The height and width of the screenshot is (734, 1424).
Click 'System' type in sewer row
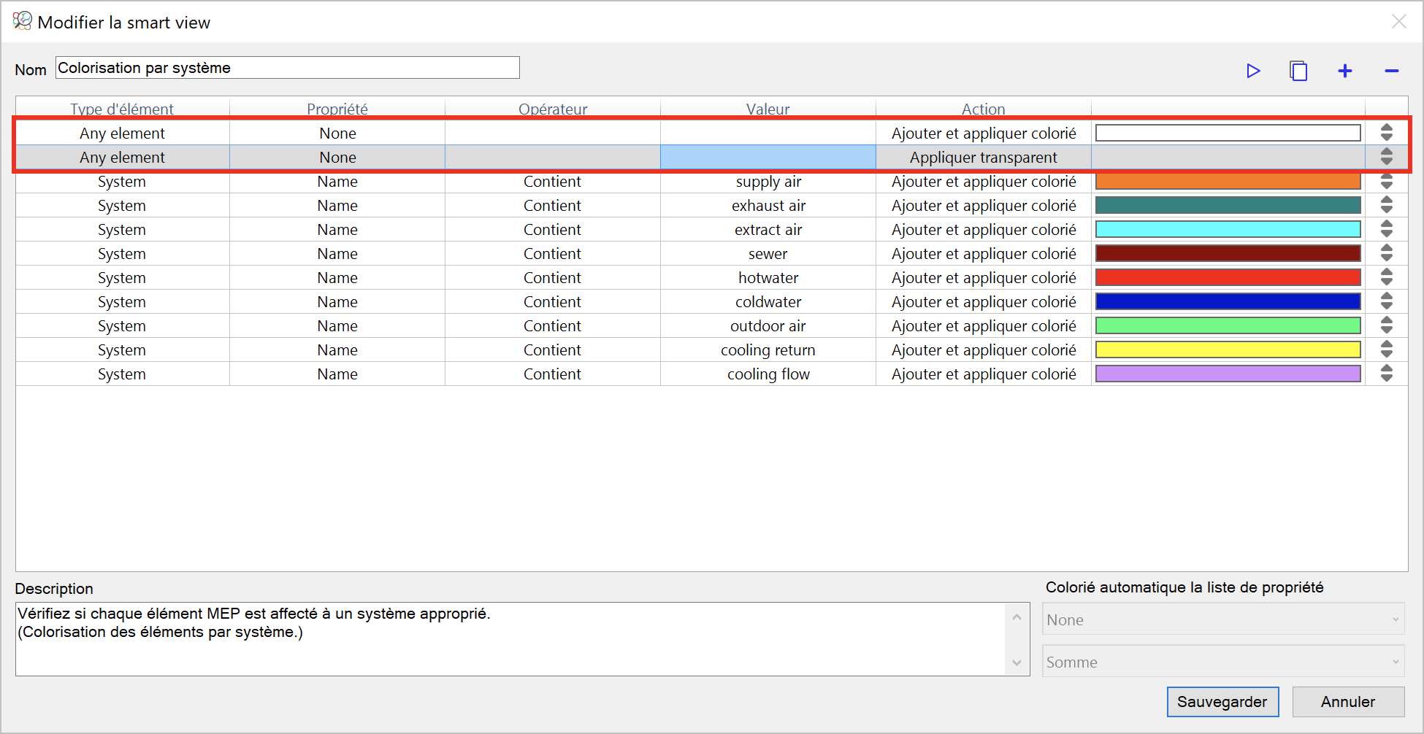click(122, 253)
